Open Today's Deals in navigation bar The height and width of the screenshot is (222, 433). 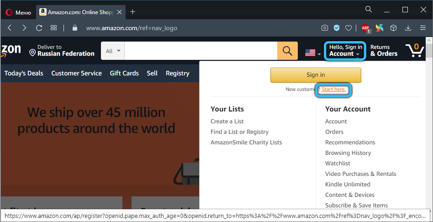(x=24, y=73)
